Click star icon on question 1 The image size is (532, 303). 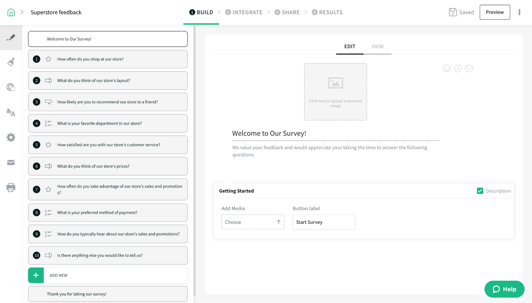[x=48, y=59]
